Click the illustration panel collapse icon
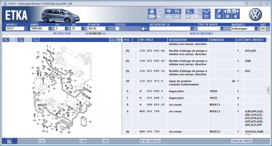This screenshot has width=272, height=146. pos(113,40)
